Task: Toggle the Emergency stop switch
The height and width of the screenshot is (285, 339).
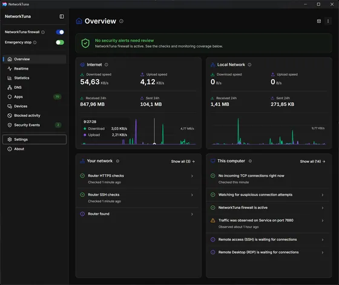Action: tap(60, 42)
